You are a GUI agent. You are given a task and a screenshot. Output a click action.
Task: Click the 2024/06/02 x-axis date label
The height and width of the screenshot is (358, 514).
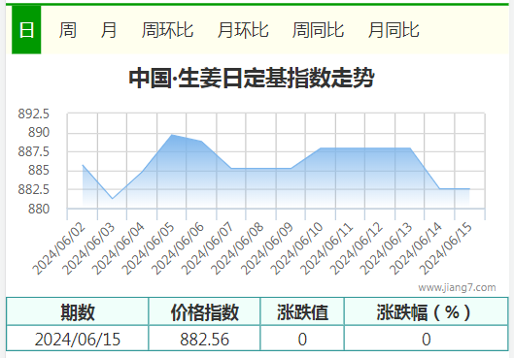pyautogui.click(x=58, y=248)
